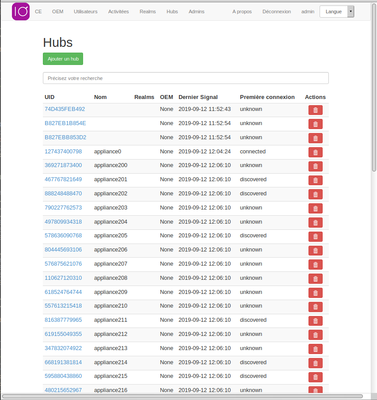The height and width of the screenshot is (400, 377).
Task: Focus the Précisez votre recherche field
Action: click(186, 78)
